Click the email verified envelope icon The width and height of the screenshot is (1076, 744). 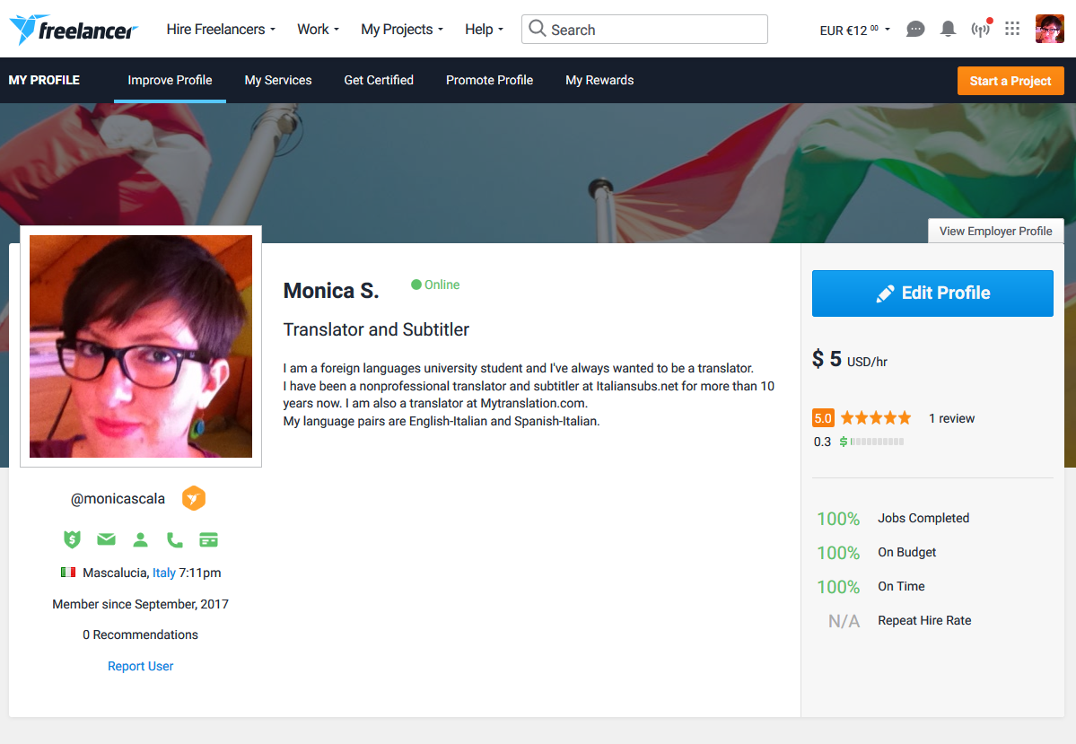point(106,539)
